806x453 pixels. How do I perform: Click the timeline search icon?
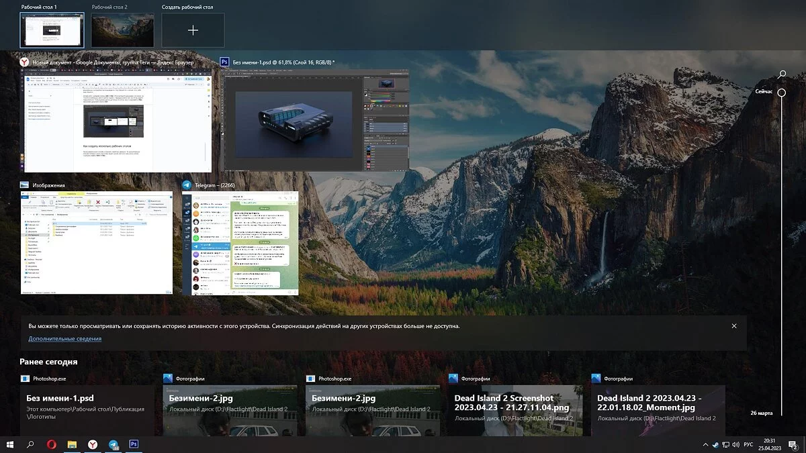coord(782,74)
